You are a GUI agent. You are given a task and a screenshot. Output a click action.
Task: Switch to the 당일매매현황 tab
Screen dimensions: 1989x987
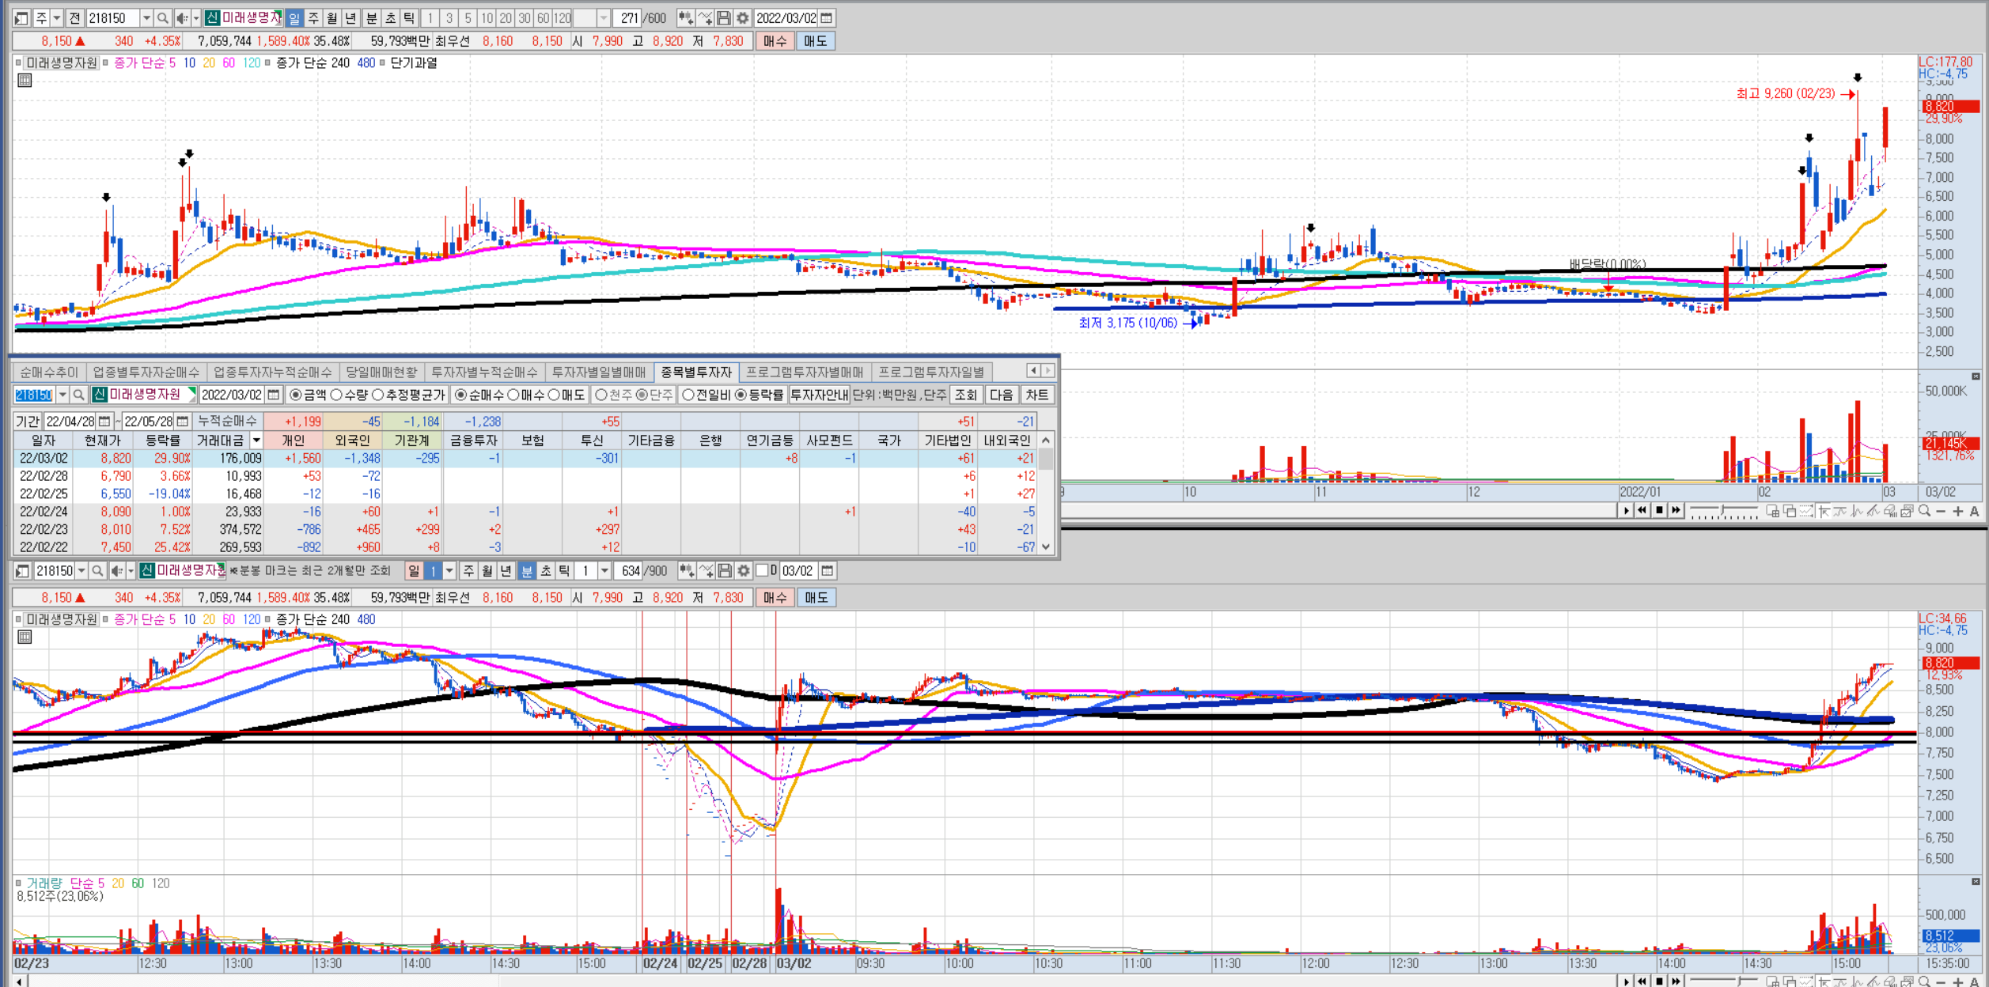381,372
